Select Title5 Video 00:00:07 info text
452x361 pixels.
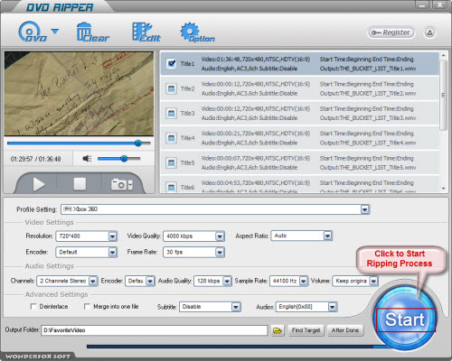[x=256, y=158]
